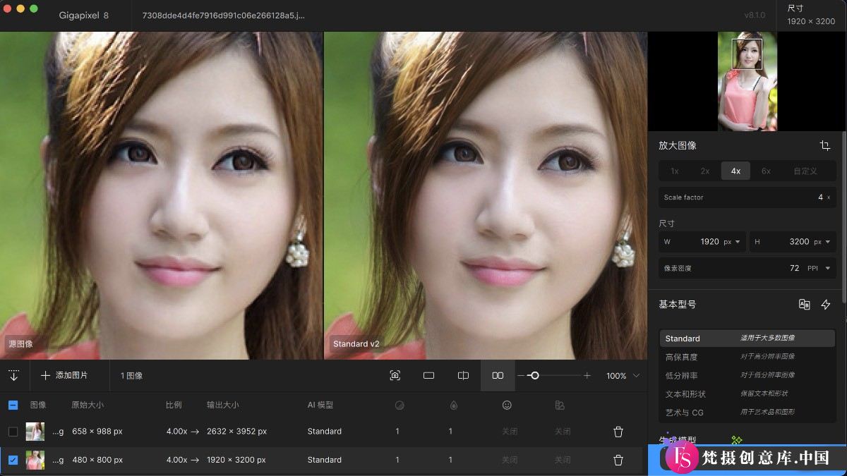Toggle last-column 关闭 in 480 × 800 row
Screen dimensions: 847x476
[x=563, y=460]
